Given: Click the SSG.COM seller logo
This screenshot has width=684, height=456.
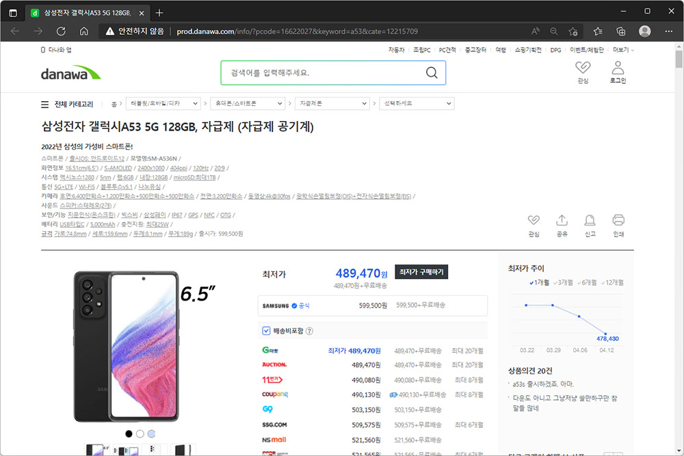Looking at the screenshot, I should [x=274, y=425].
